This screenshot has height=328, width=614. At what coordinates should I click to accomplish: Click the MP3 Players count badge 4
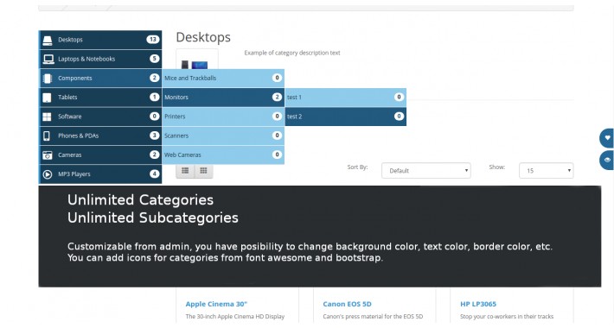tap(154, 174)
